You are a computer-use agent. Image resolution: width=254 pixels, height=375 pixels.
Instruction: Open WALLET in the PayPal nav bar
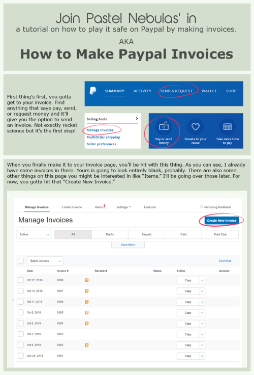point(209,91)
